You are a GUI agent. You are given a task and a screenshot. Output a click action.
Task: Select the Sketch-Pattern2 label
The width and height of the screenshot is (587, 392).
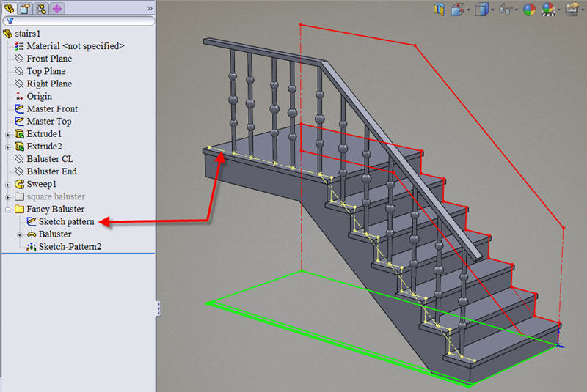70,247
